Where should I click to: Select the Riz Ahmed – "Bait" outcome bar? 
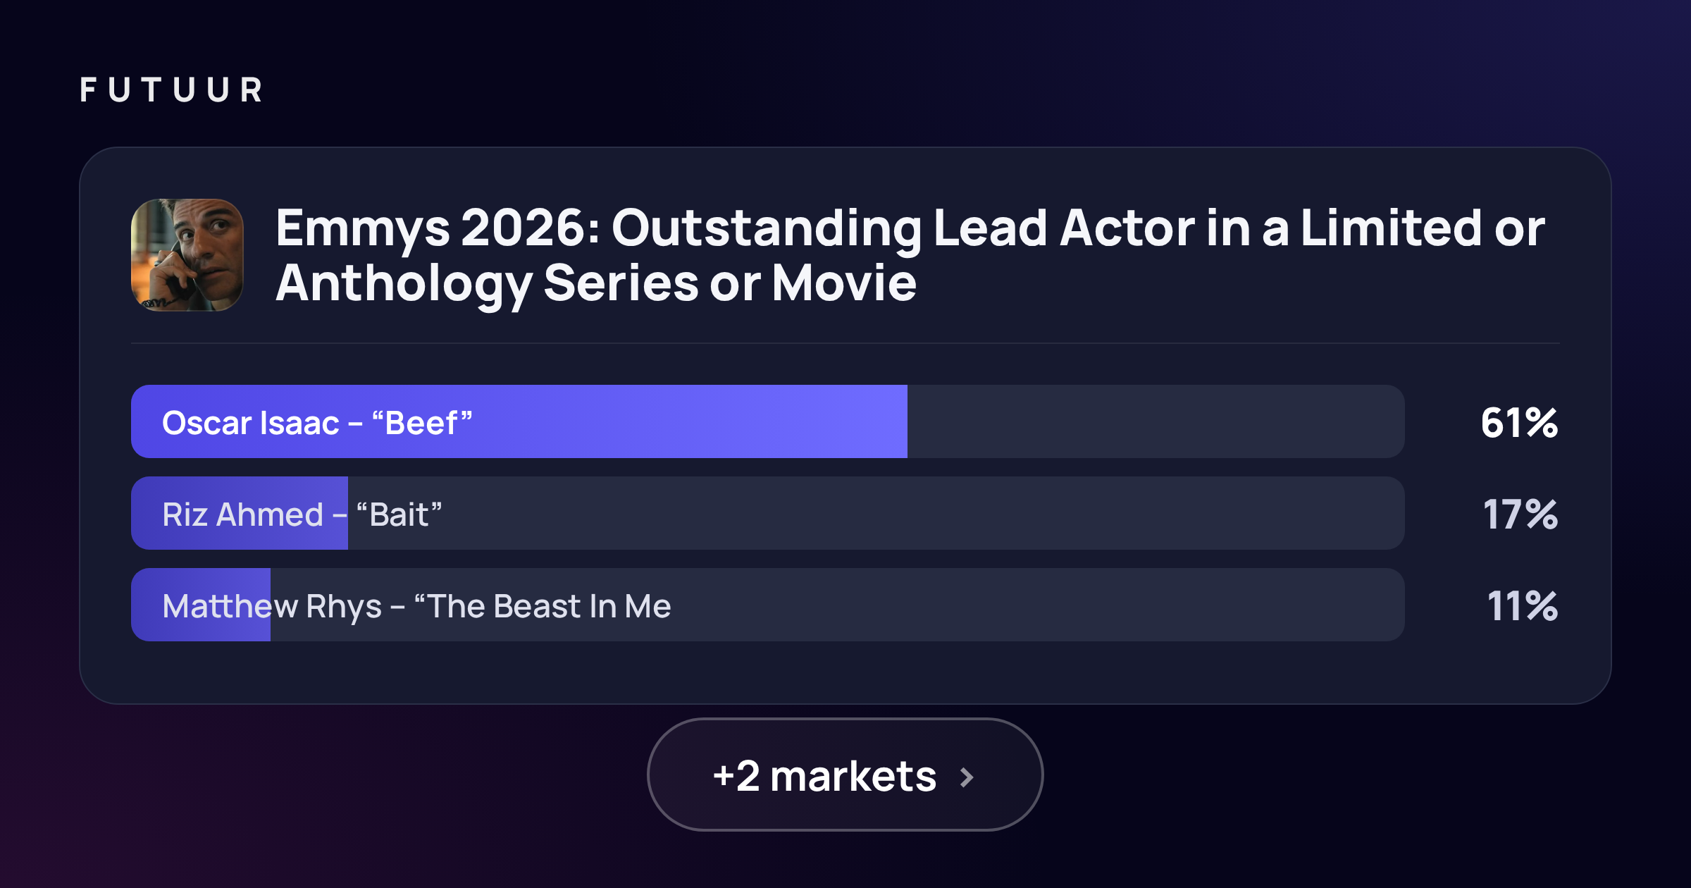coord(768,513)
